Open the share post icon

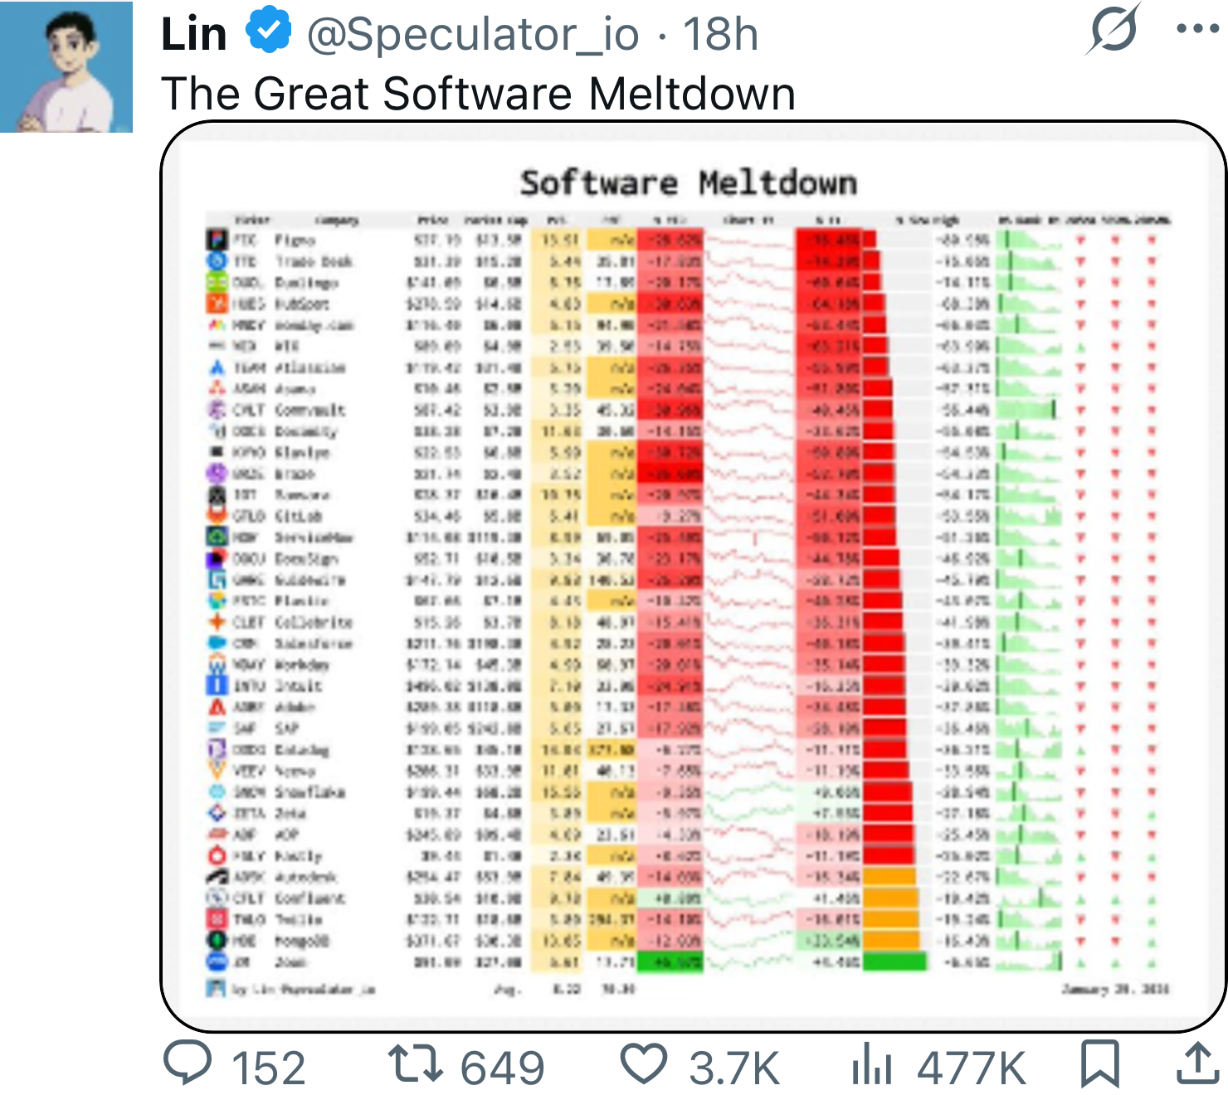coord(1198,1063)
